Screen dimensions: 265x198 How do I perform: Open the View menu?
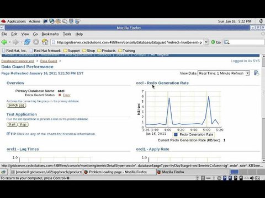(x=25, y=34)
